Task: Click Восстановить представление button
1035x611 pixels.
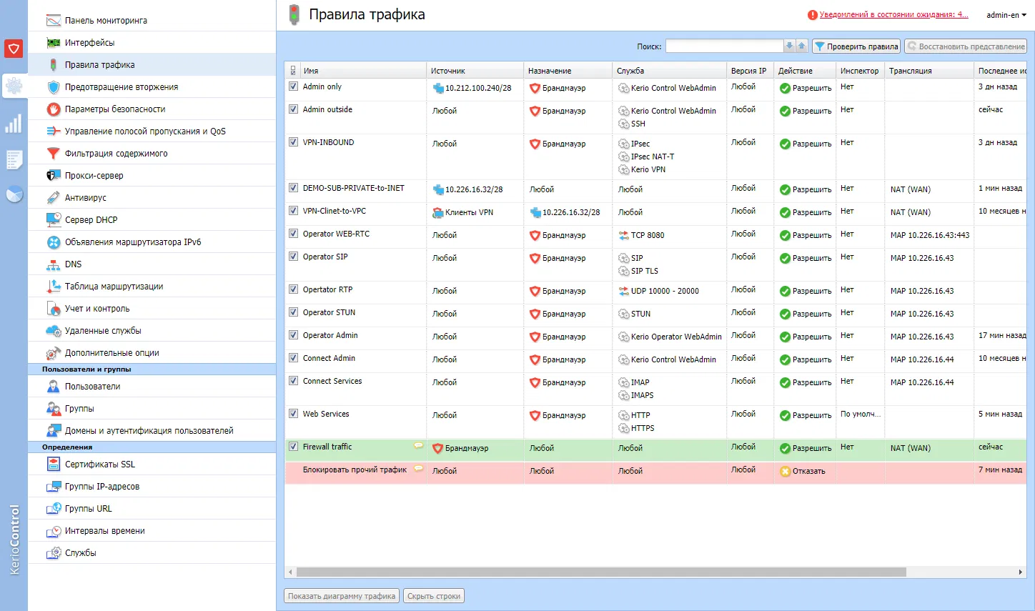Action: 966,46
